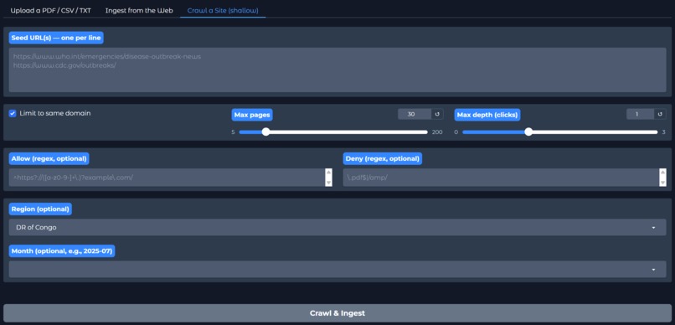675x325 pixels.
Task: Select the Crawl a Site (shallow) tab
Action: [x=223, y=10]
